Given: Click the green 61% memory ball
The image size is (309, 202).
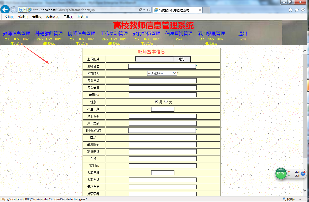Looking at the screenshot, I should click(281, 173).
